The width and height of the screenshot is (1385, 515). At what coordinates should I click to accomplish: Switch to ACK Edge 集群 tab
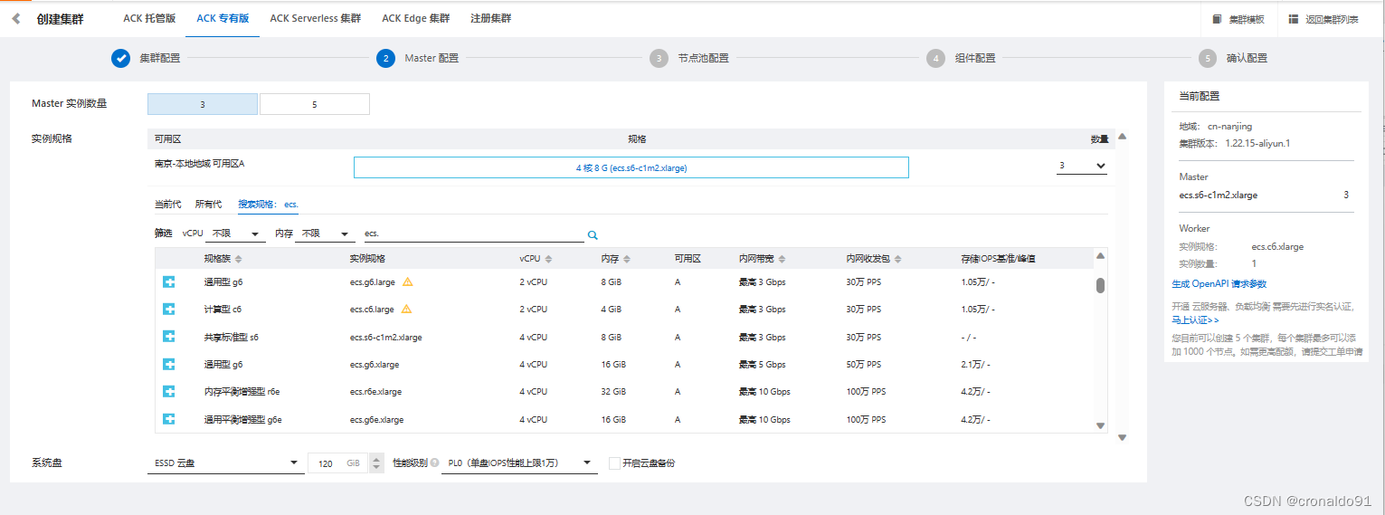[415, 18]
